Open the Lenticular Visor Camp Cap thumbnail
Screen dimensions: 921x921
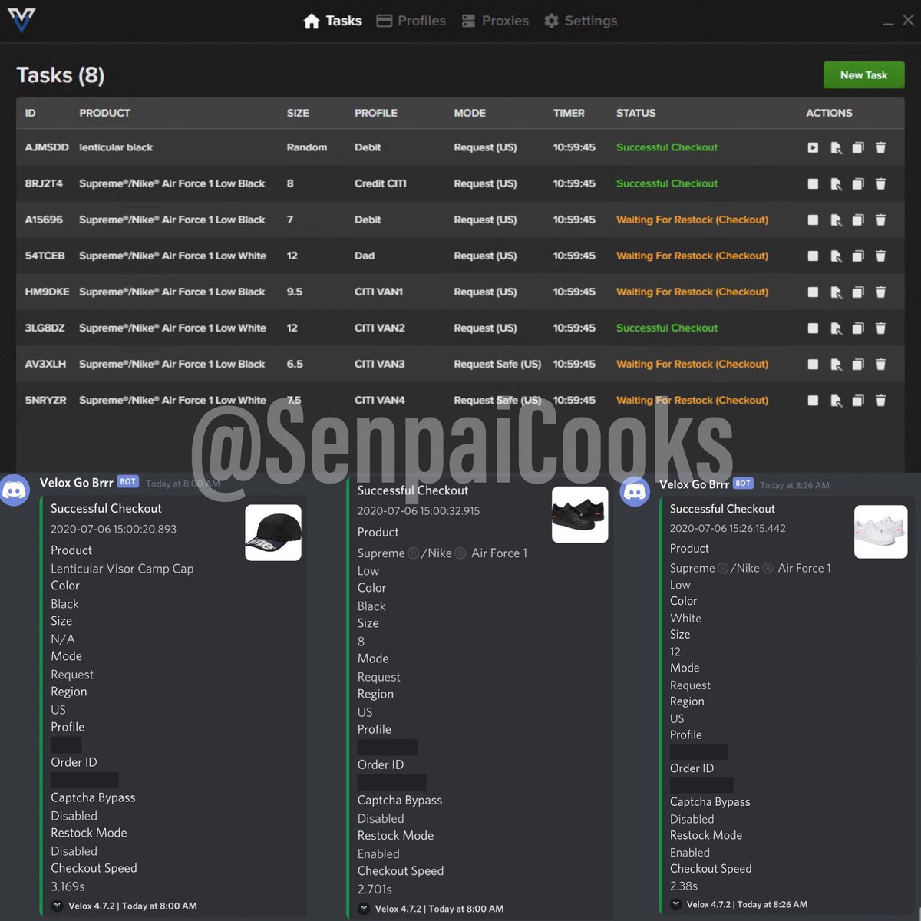click(273, 533)
